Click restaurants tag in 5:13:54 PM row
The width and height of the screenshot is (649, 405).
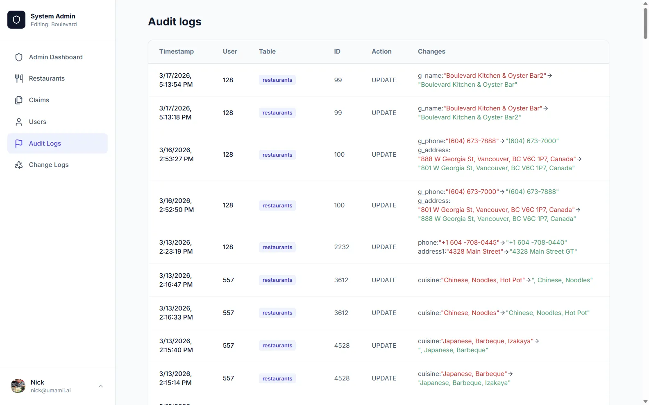point(277,80)
